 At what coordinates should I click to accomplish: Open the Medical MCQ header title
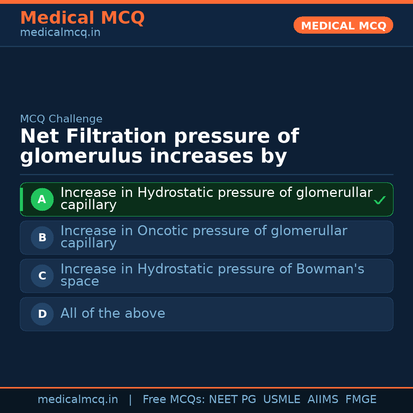[x=82, y=18]
